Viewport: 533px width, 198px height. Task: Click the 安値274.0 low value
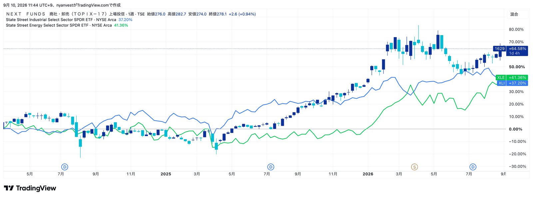coord(198,14)
